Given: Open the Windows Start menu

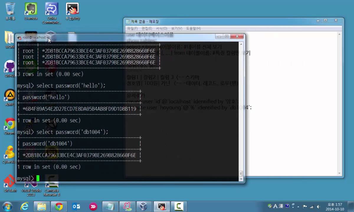Looking at the screenshot, I should [x=7, y=206].
